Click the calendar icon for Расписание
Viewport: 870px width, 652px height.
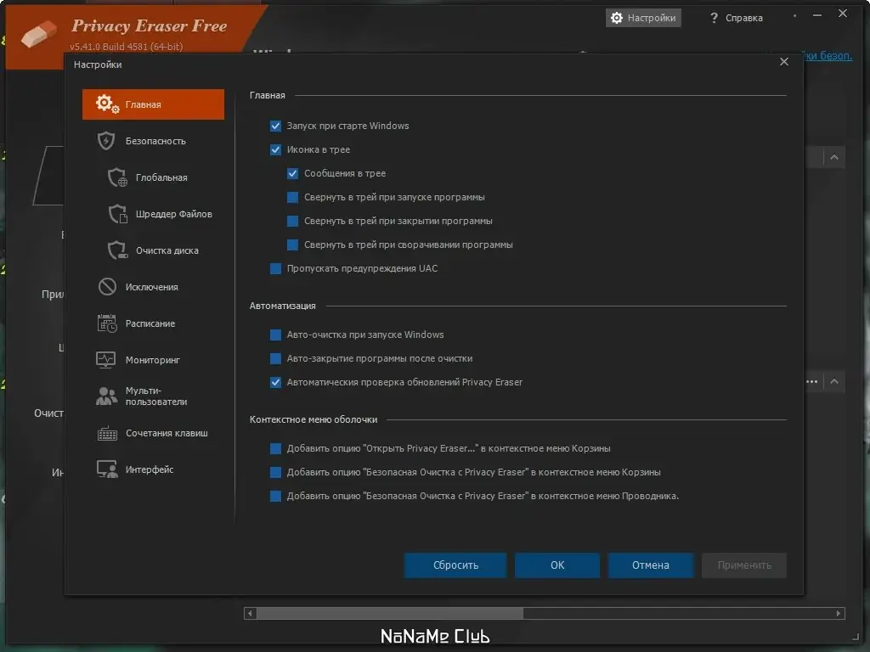107,323
